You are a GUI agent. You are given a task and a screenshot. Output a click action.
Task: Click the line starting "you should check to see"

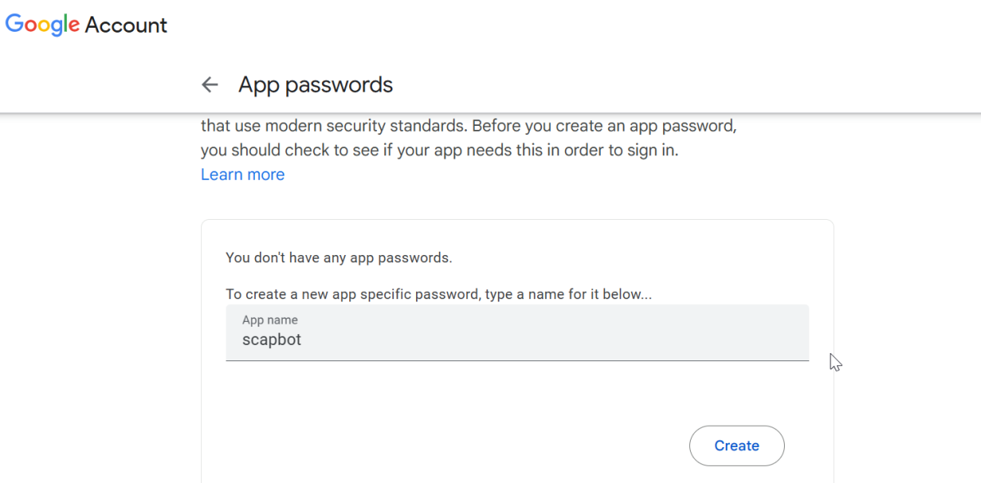(440, 150)
